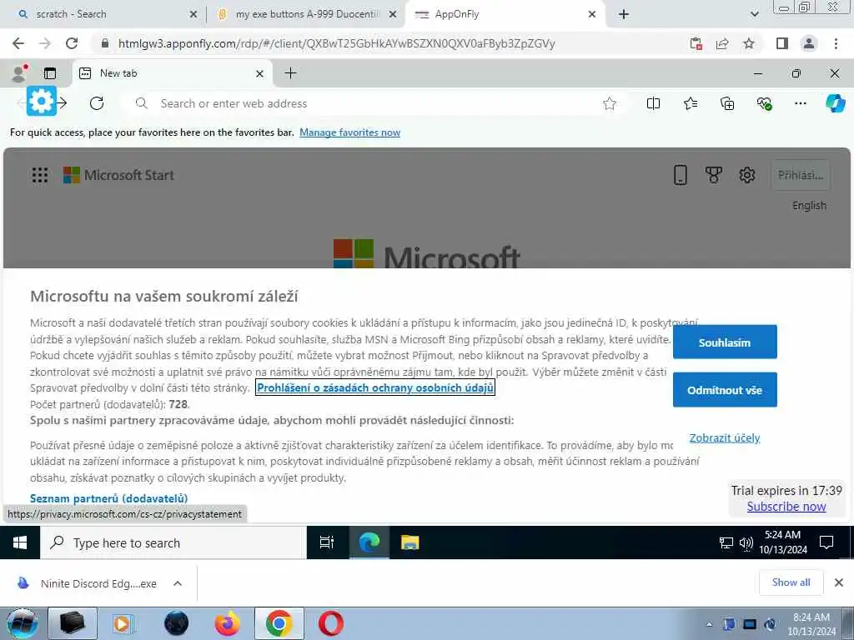Switch to the my exe buttons tab
854x640 pixels.
[308, 14]
